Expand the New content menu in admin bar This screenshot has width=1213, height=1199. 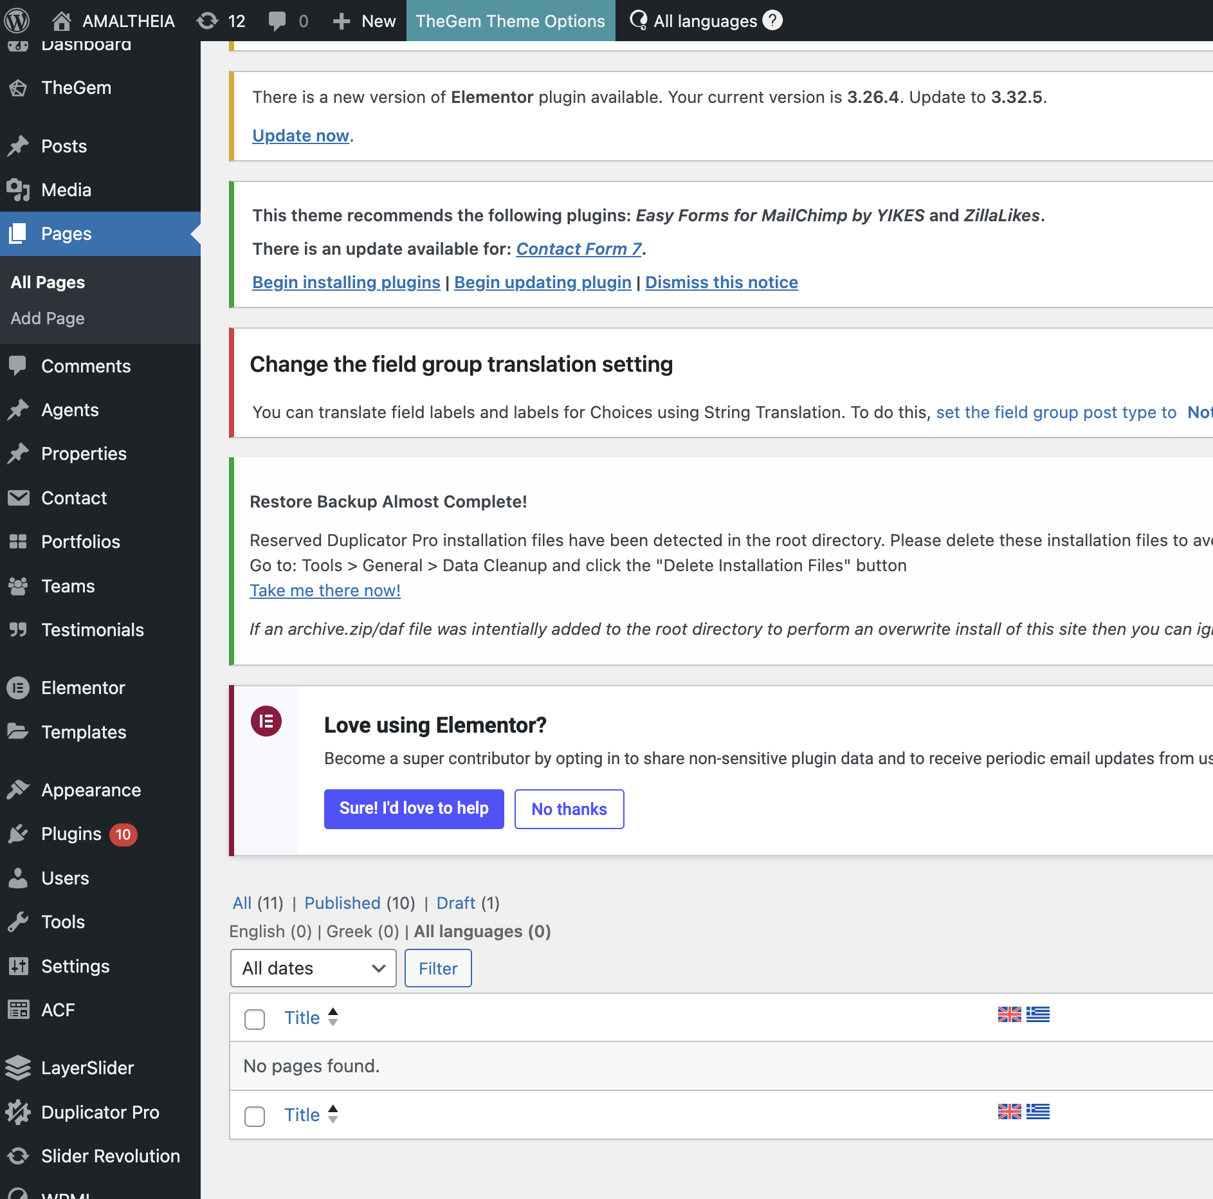[x=364, y=21]
